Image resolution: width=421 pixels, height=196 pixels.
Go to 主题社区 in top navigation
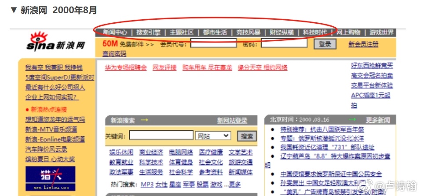coord(182,32)
